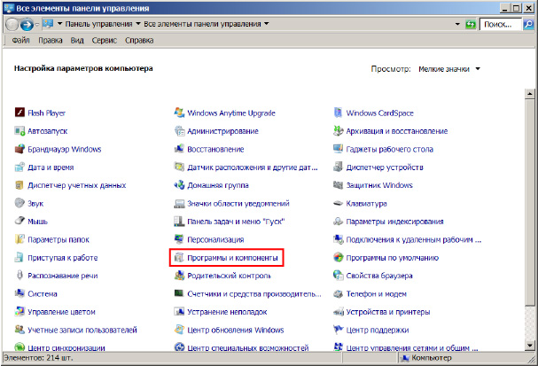Click the Центр специальных возможностей link
The width and height of the screenshot is (538, 366).
point(247,347)
